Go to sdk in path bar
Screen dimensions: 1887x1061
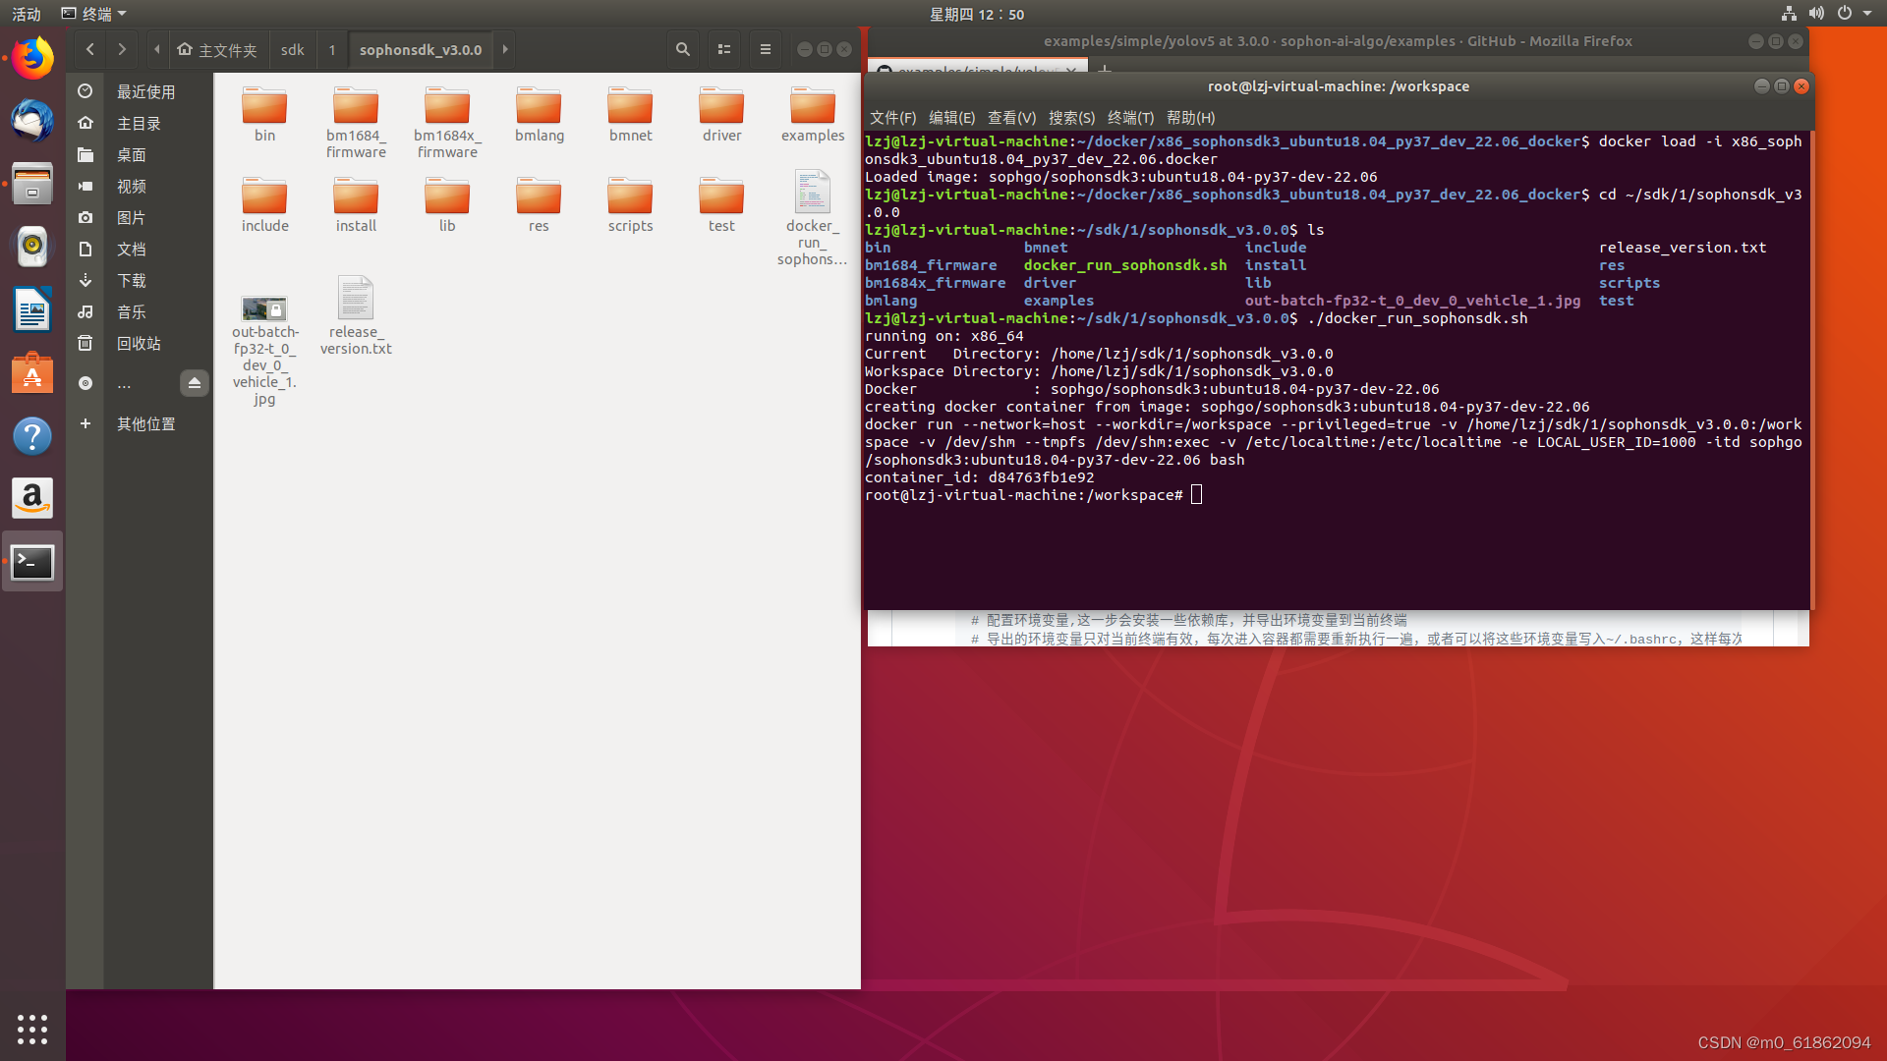[292, 49]
